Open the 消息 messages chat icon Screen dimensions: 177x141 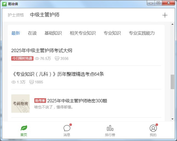pos(67,128)
